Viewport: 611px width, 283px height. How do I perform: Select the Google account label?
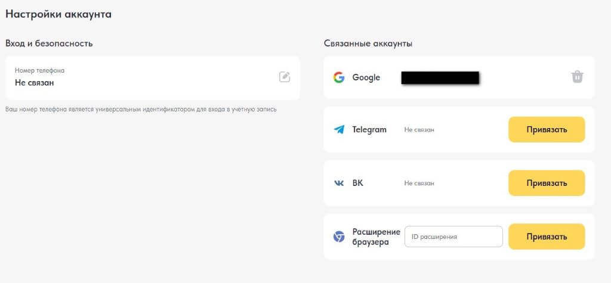pyautogui.click(x=366, y=77)
